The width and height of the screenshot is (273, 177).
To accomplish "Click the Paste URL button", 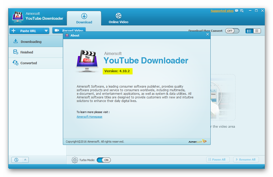I will (x=26, y=31).
